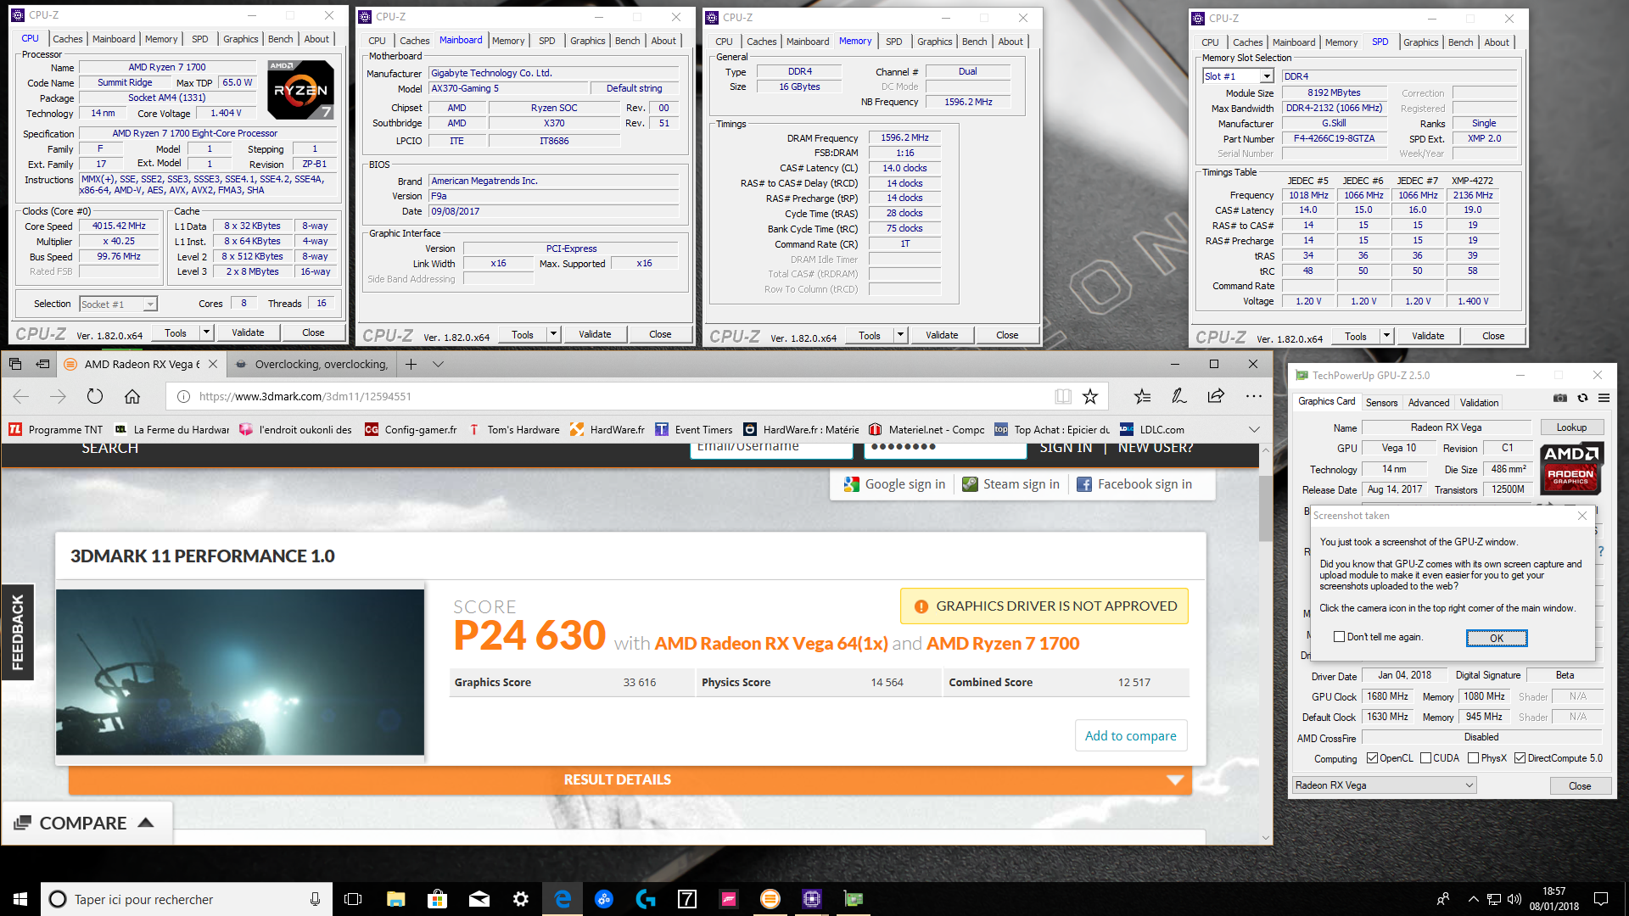1629x916 pixels.
Task: Open Edge web notes pen tool
Action: (1178, 396)
